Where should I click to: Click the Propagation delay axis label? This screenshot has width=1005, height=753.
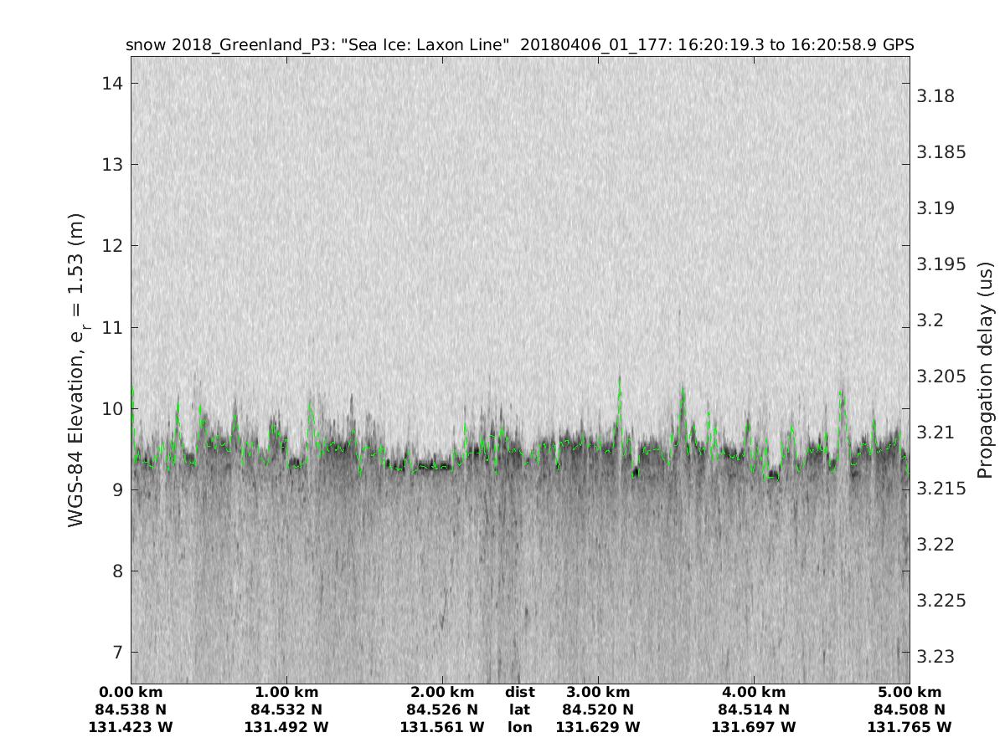pos(986,370)
